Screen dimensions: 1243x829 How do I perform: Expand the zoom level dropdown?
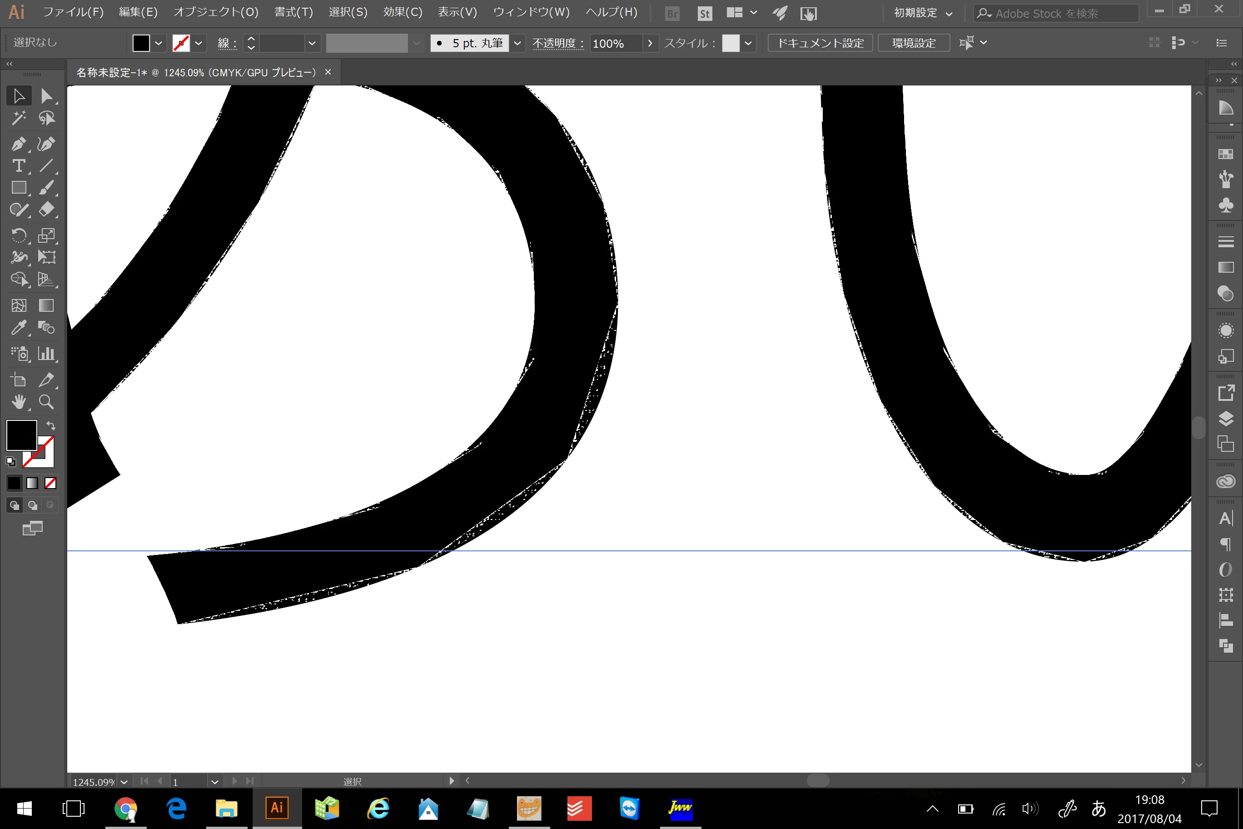(124, 781)
